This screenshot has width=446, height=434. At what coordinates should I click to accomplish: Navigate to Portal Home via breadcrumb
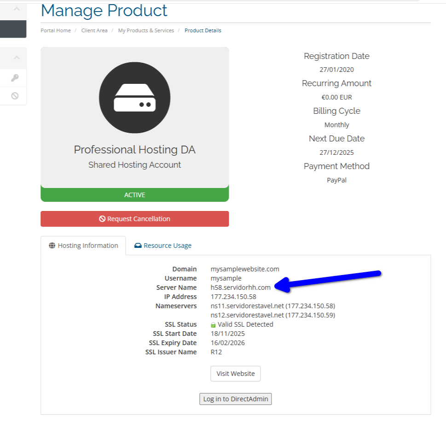pos(55,30)
